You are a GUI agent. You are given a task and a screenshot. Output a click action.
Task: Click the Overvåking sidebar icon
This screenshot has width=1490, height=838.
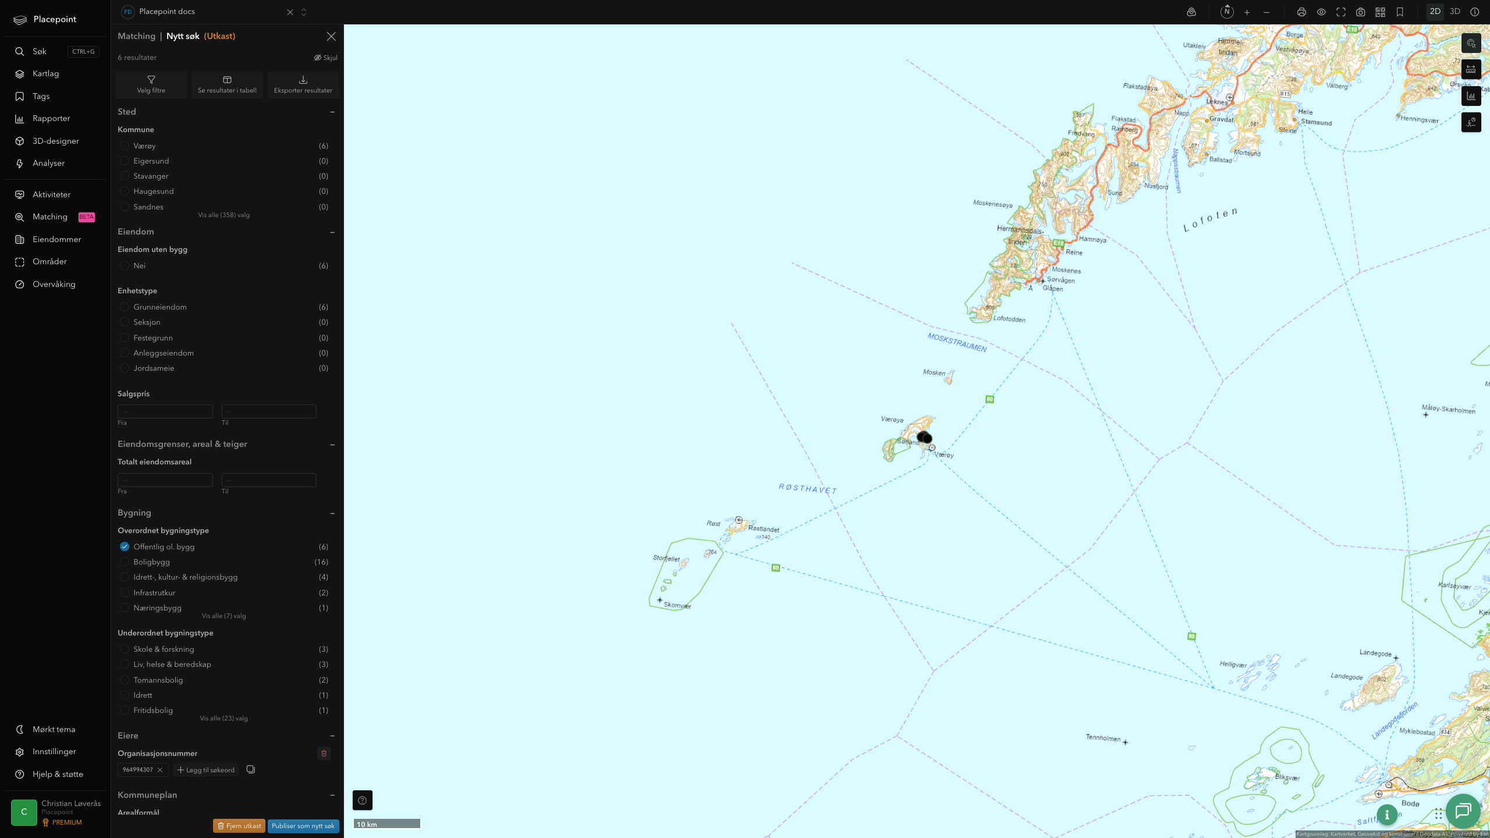tap(20, 284)
